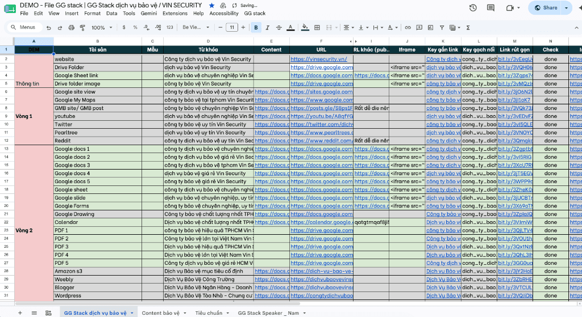Viewport: 582px width, 317px height.
Task: Open the Insert menu
Action: click(x=72, y=14)
